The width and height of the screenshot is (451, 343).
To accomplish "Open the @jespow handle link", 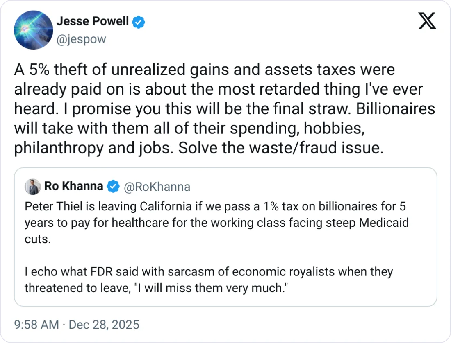I will (x=81, y=39).
